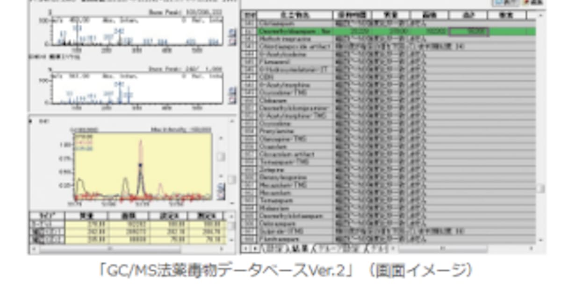Screen dimensions: 561x293
Task: Click the lower icon beside the upper mass spectrum
Action: tap(232, 42)
